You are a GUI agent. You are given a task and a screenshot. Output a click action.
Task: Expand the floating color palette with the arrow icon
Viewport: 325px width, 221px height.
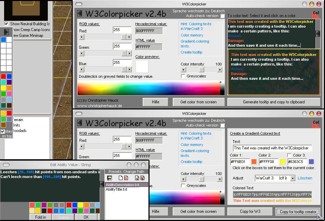point(6,32)
